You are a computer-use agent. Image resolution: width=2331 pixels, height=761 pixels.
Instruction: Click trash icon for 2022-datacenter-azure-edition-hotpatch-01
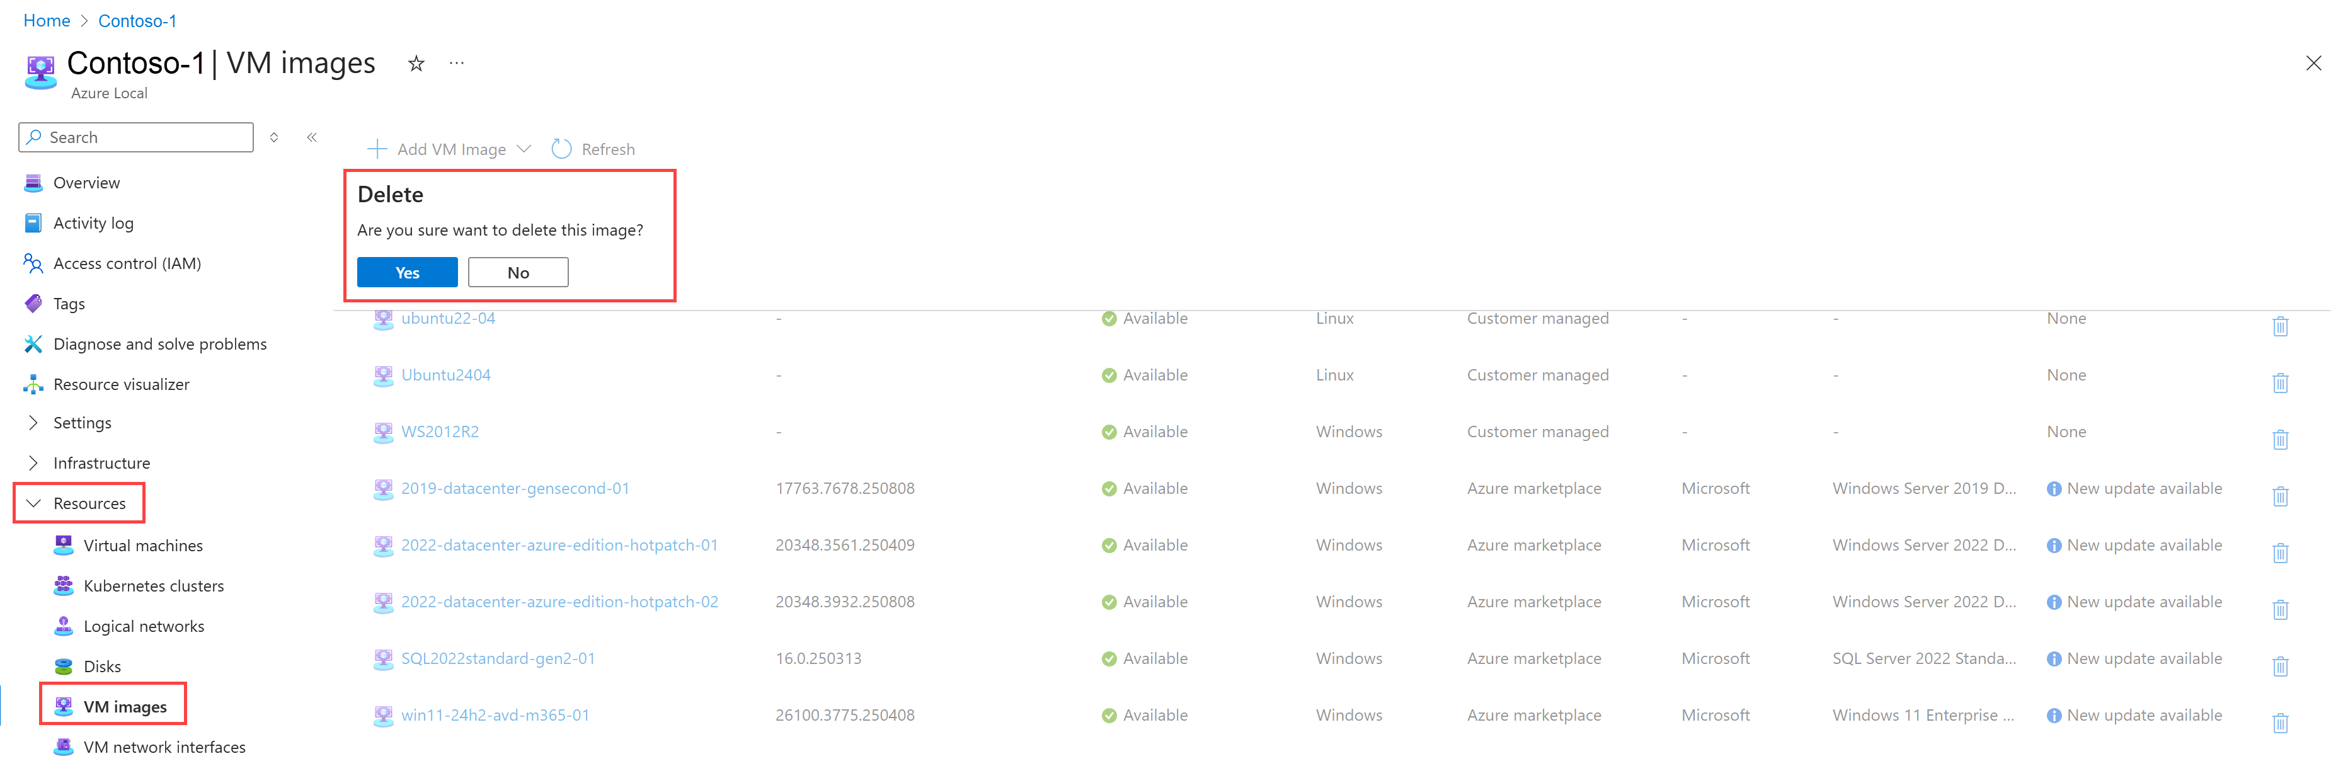click(2281, 553)
